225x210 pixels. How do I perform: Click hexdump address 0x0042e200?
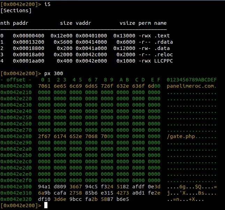pos(16,86)
